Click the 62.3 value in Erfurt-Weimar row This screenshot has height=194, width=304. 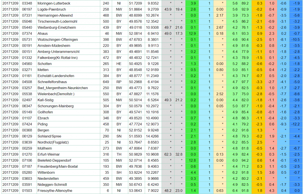point(168,154)
